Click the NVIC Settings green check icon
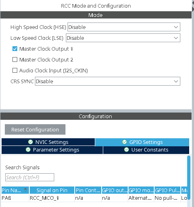The image size is (194, 207). tap(31, 142)
